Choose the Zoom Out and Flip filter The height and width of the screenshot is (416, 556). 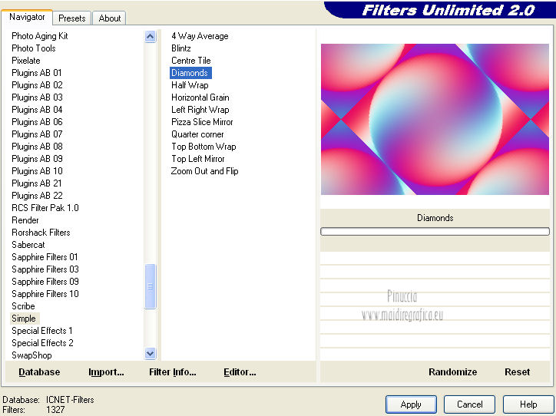point(204,171)
